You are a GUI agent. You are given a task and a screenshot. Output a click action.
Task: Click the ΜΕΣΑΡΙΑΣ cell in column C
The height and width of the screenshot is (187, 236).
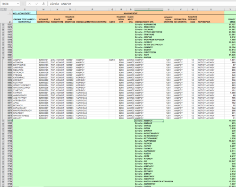pyautogui.click(x=25, y=70)
